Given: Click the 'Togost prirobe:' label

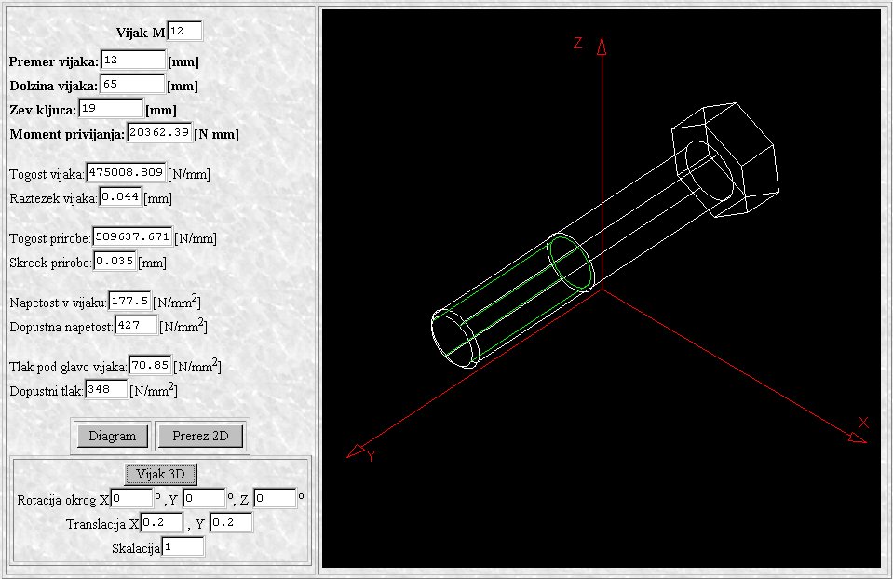Looking at the screenshot, I should 50,238.
